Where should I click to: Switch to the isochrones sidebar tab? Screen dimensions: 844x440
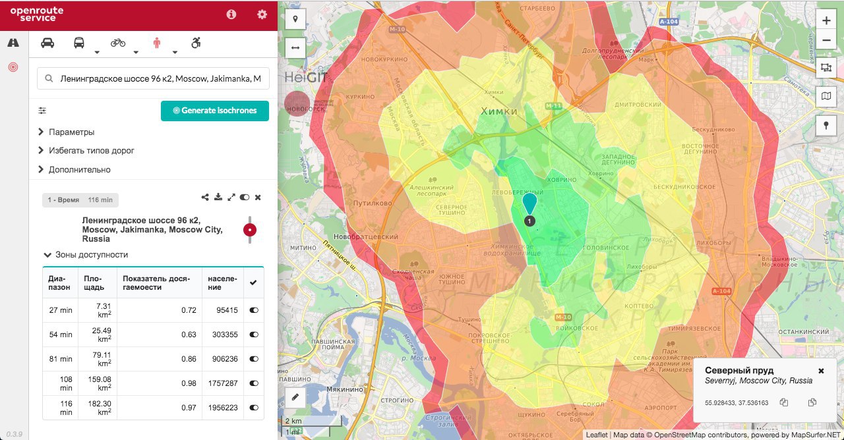click(x=13, y=67)
